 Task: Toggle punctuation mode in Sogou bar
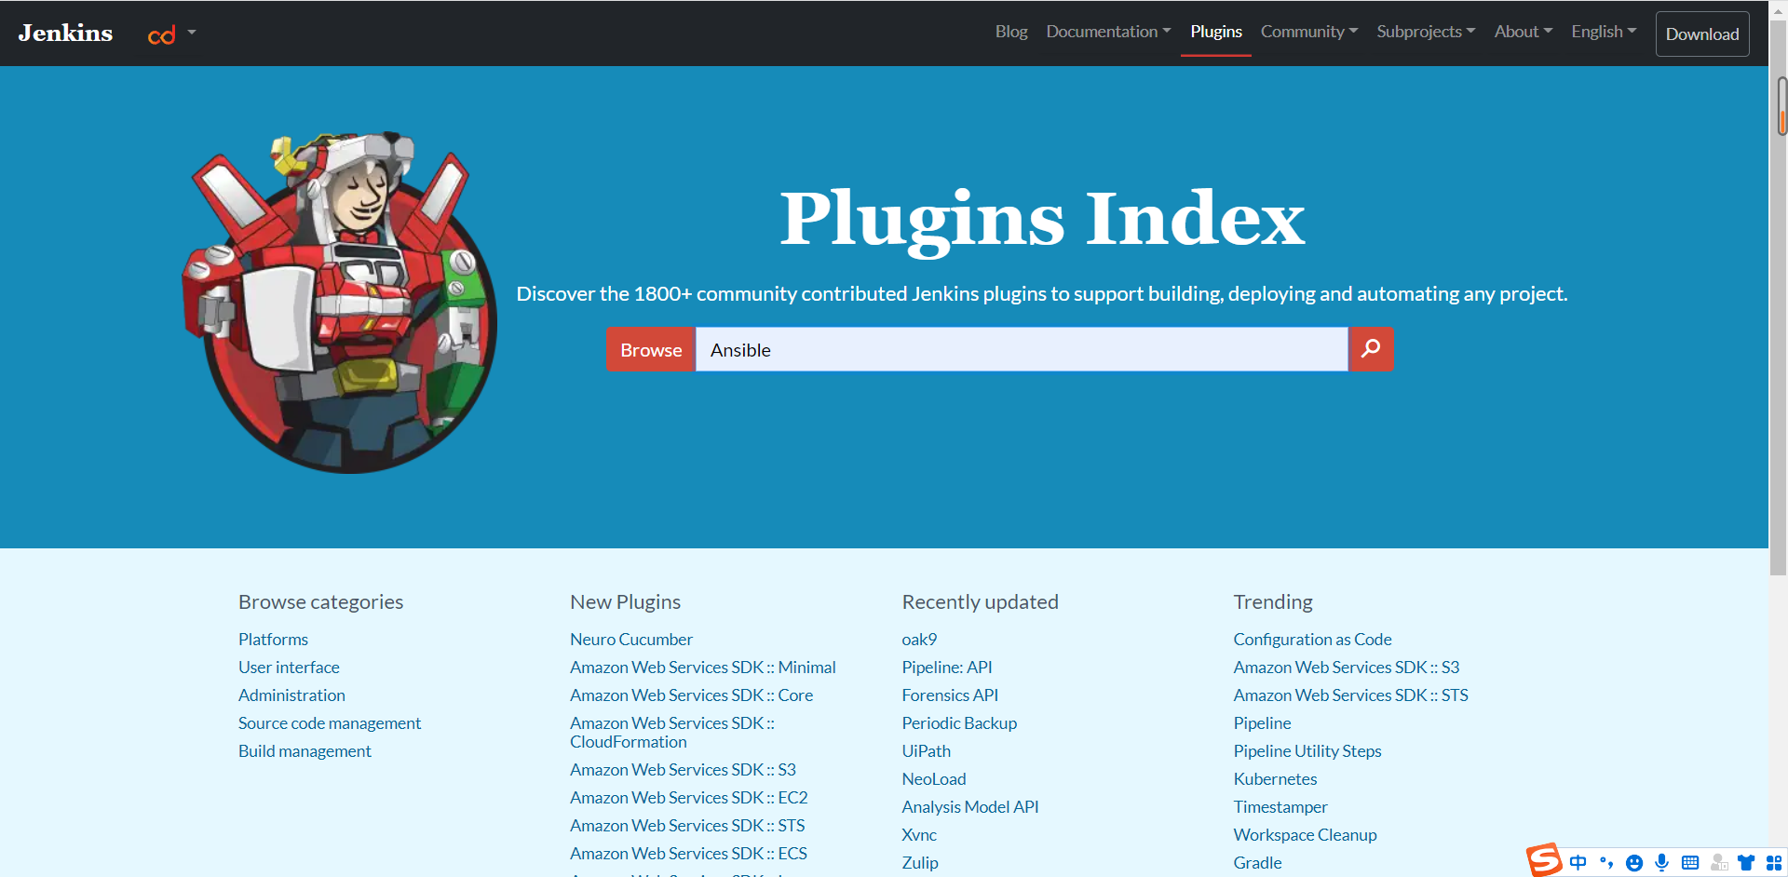pos(1606,862)
